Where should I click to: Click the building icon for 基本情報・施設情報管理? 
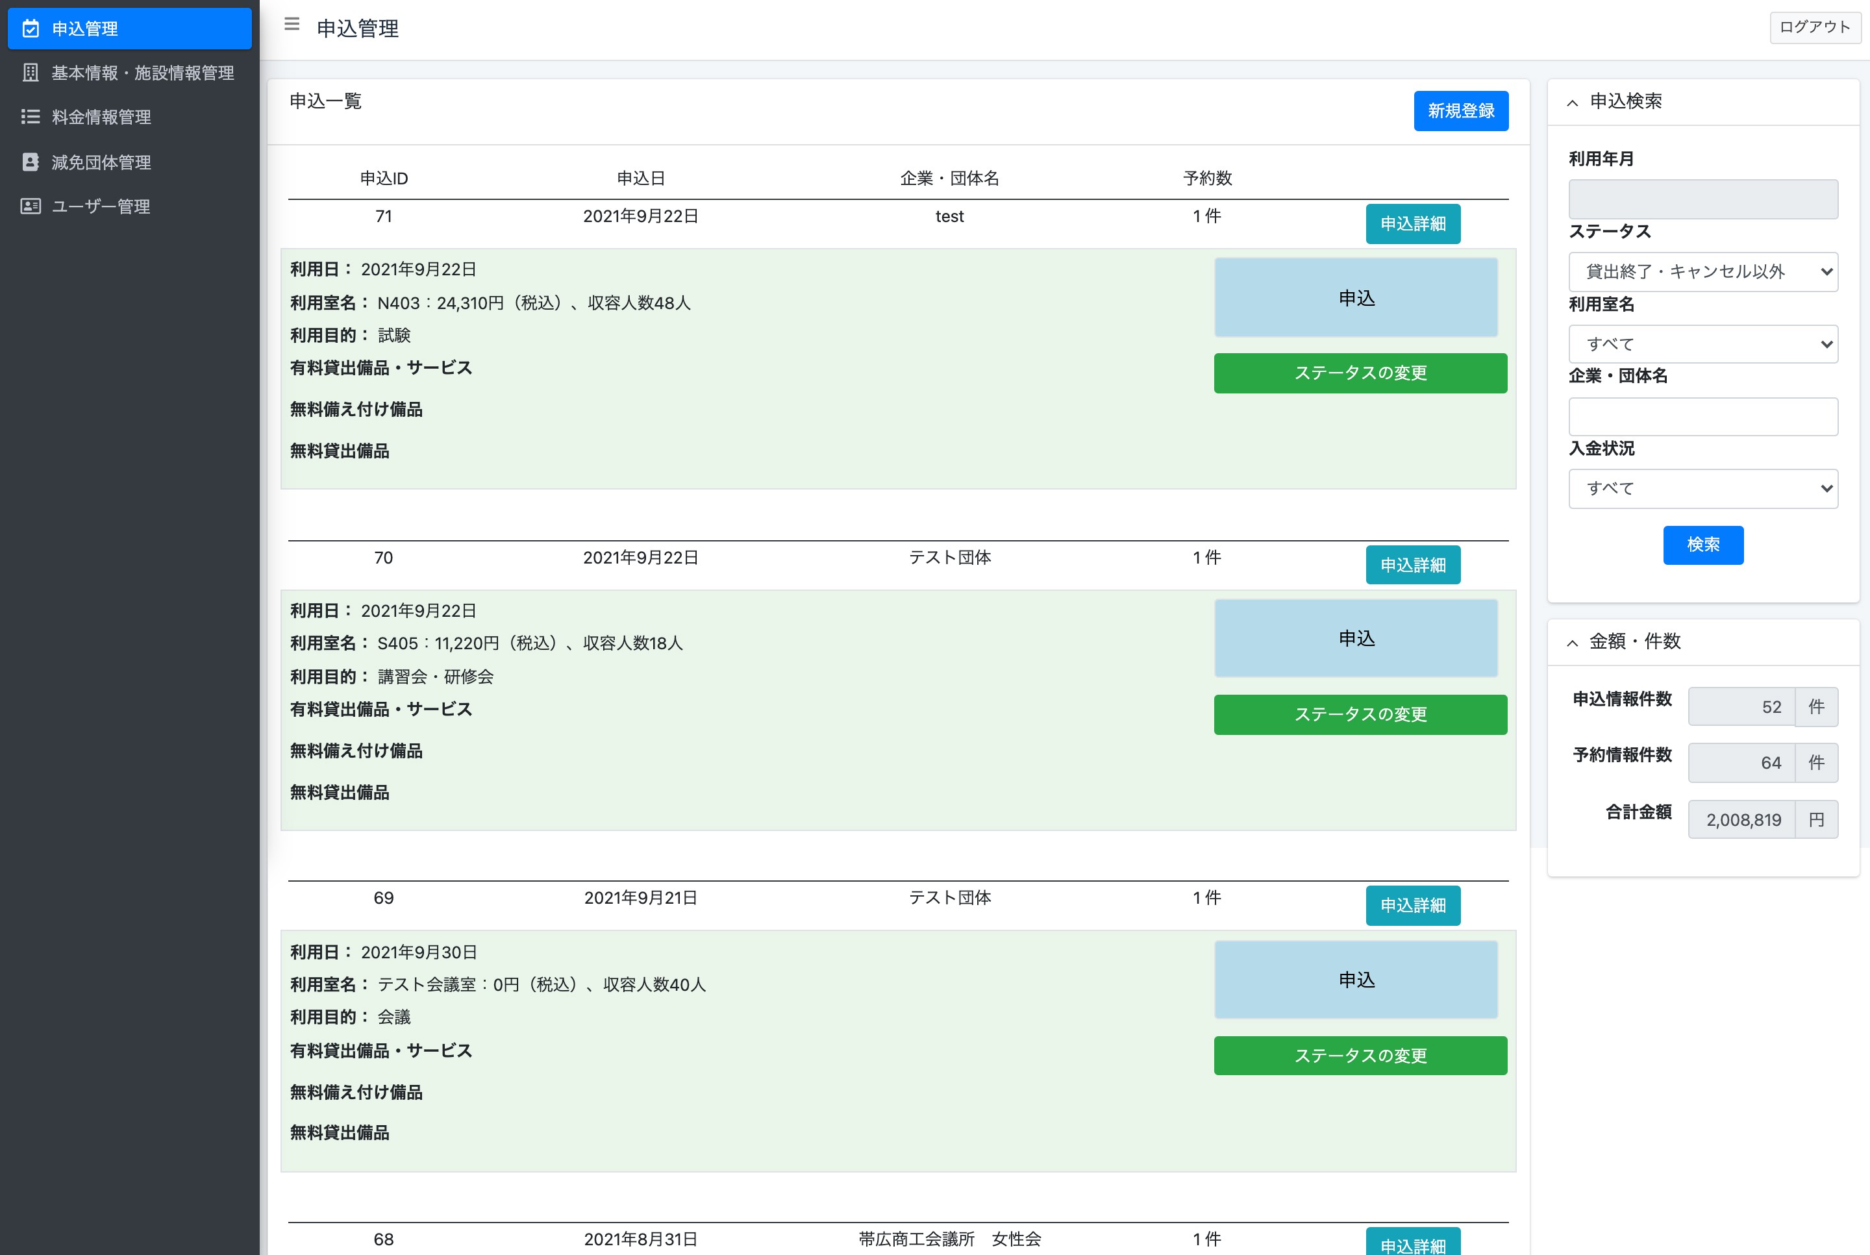pyautogui.click(x=31, y=73)
